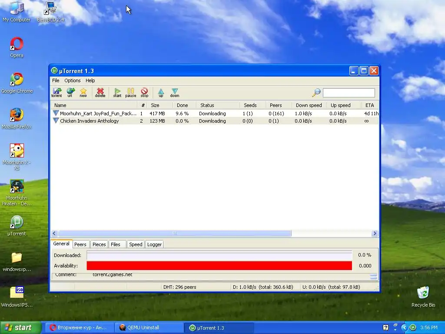Sort by the Seeds column header
Viewport: 445px width, 334px height.
tap(252, 105)
